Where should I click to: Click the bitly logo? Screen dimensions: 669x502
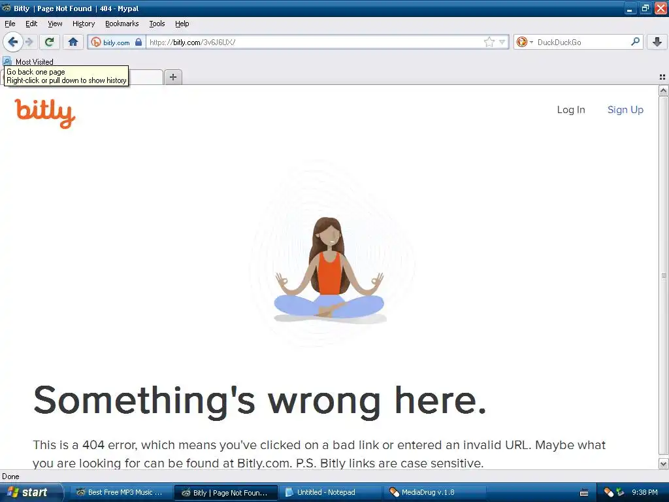coord(45,114)
